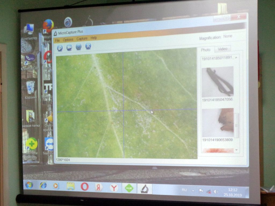This screenshot has height=206, width=275.
Task: Click the photo list scroll-up arrow
Action: (236, 57)
